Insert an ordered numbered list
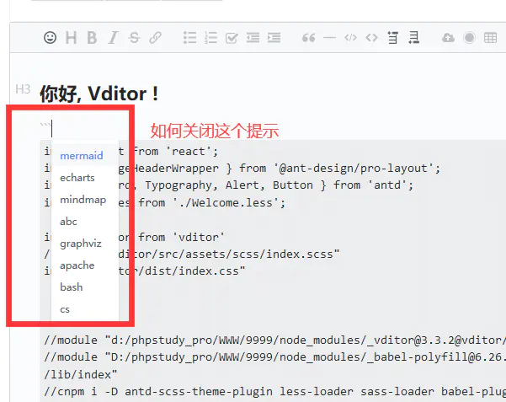This screenshot has height=402, width=506. (210, 38)
